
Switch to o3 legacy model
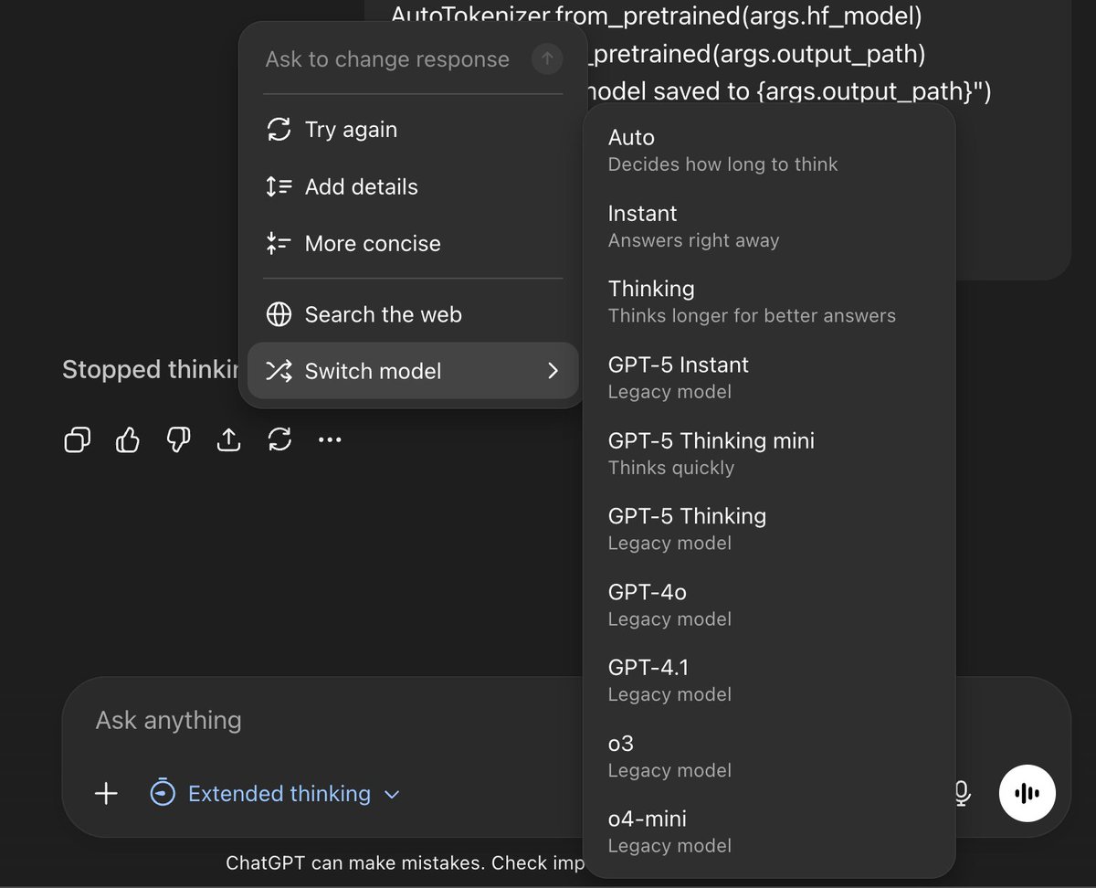[769, 756]
